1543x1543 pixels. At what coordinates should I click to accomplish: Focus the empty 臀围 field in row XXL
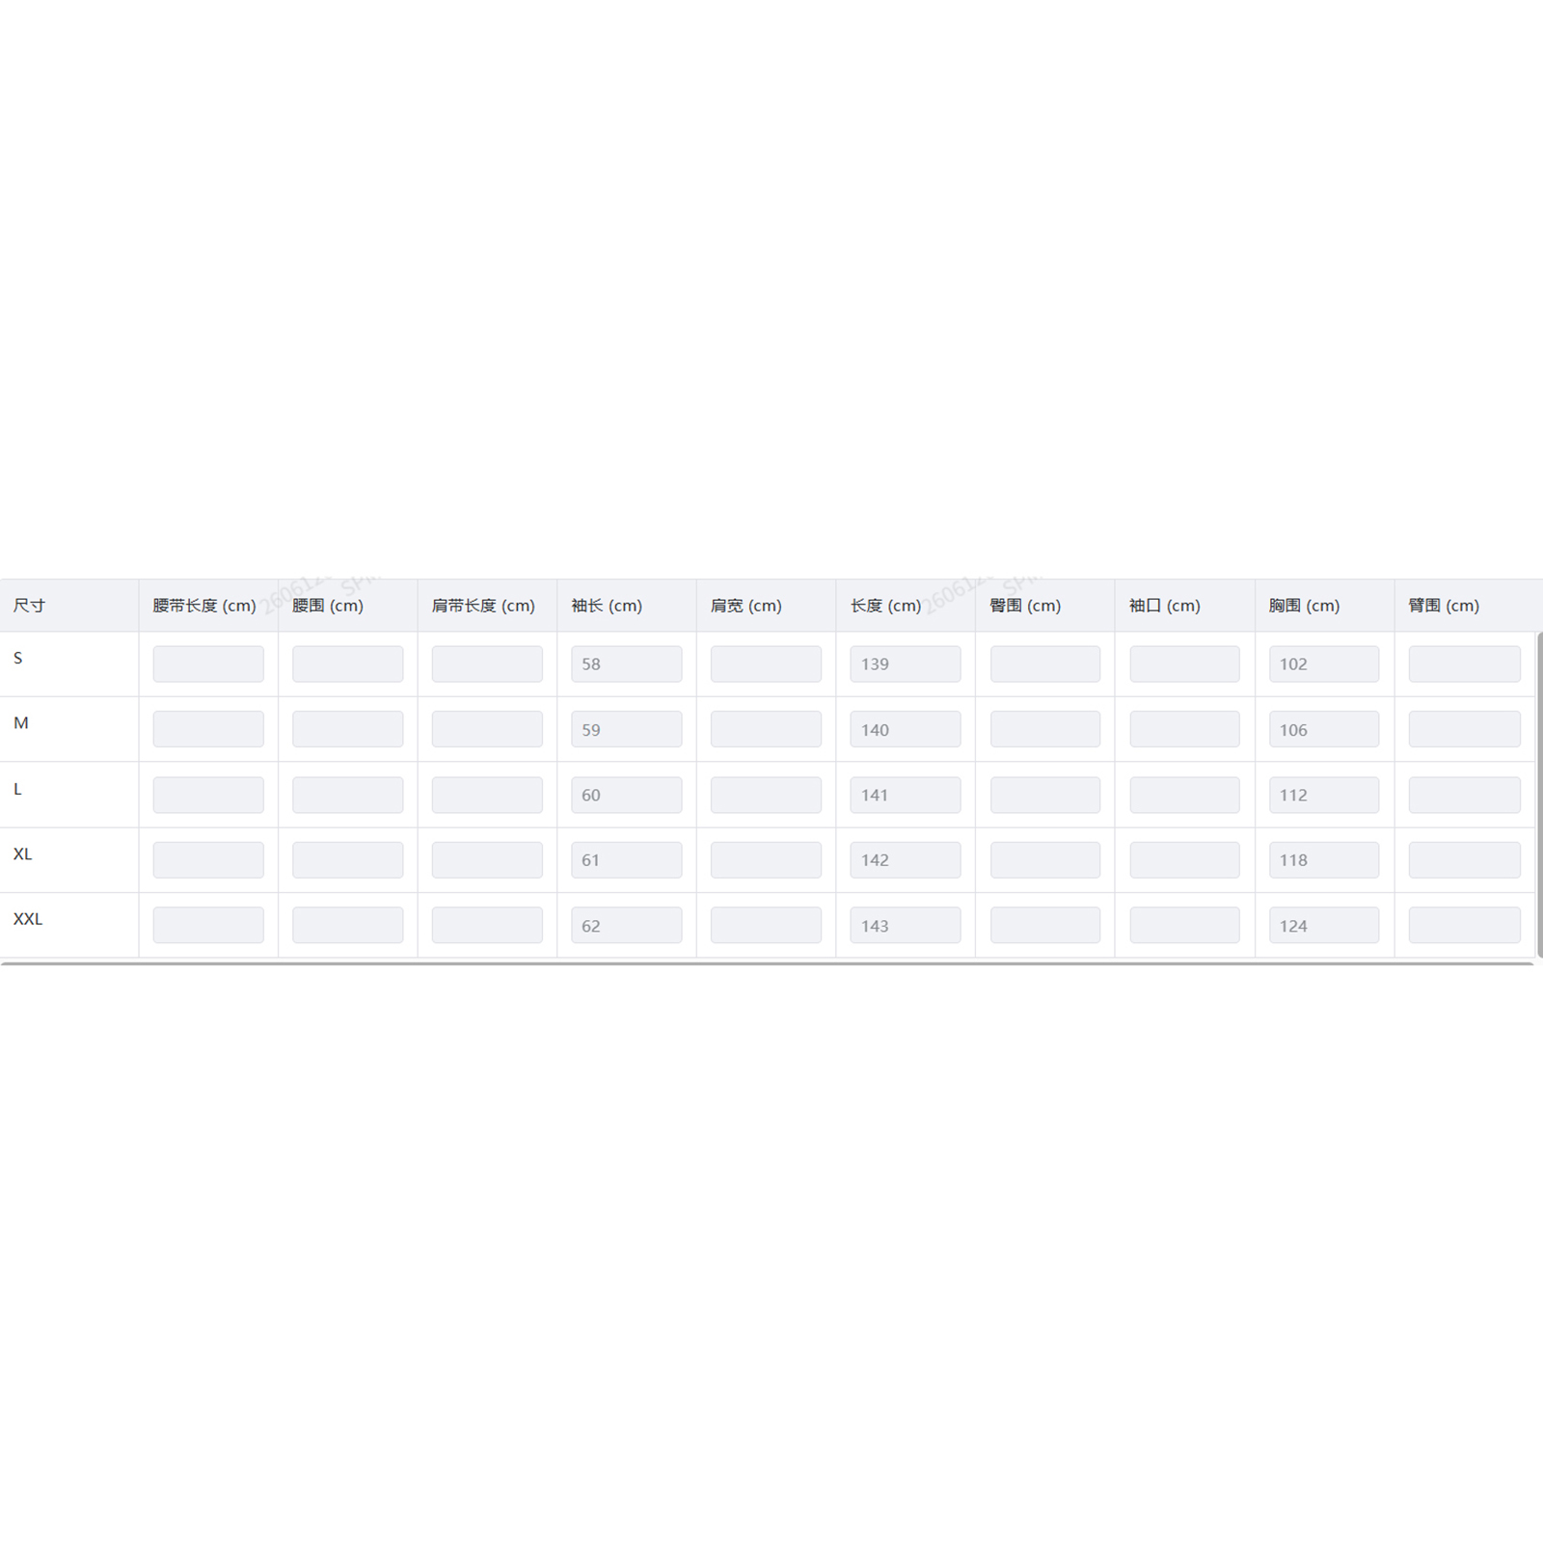[x=1044, y=926]
